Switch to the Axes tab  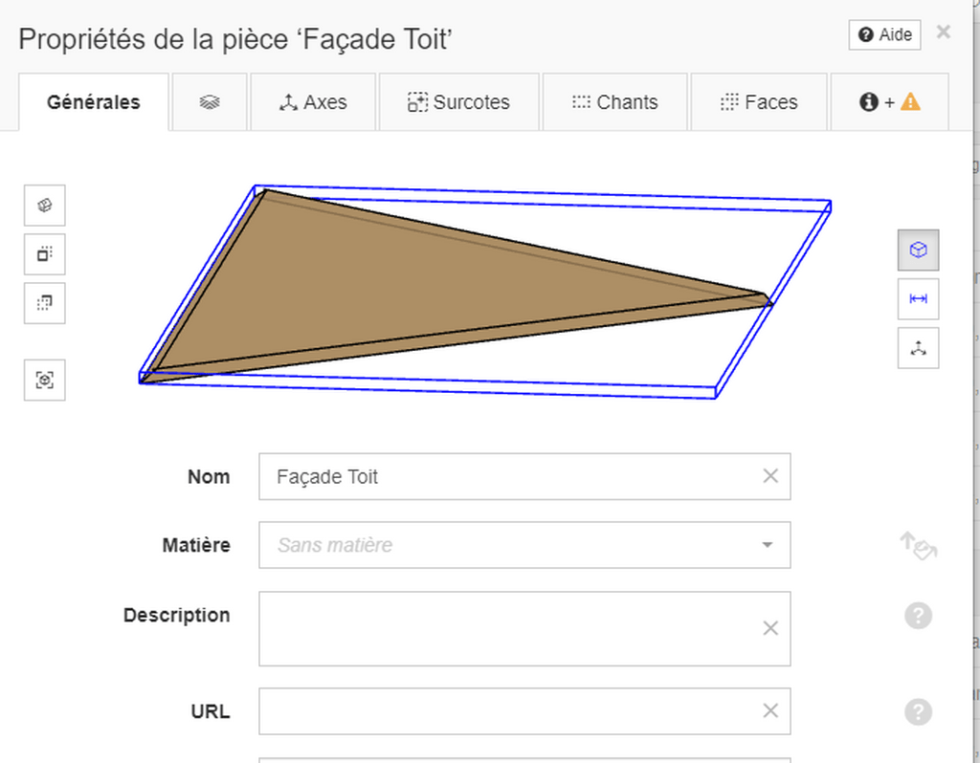tap(313, 102)
